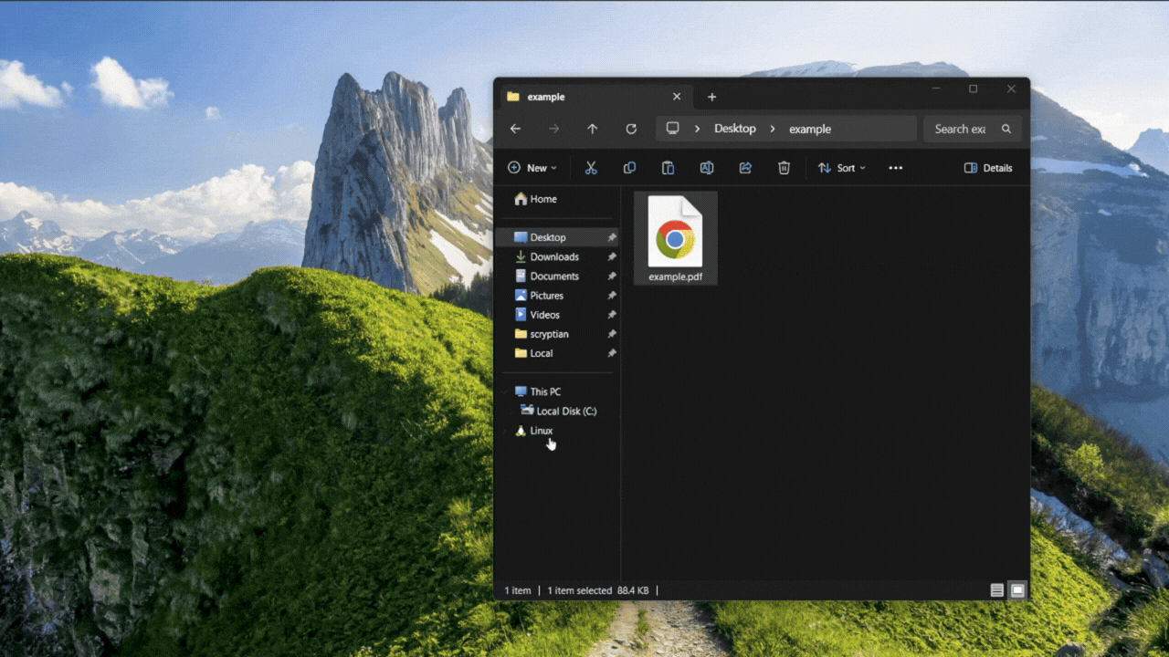The height and width of the screenshot is (657, 1169).
Task: Click Desktop in the address breadcrumb
Action: 735,129
